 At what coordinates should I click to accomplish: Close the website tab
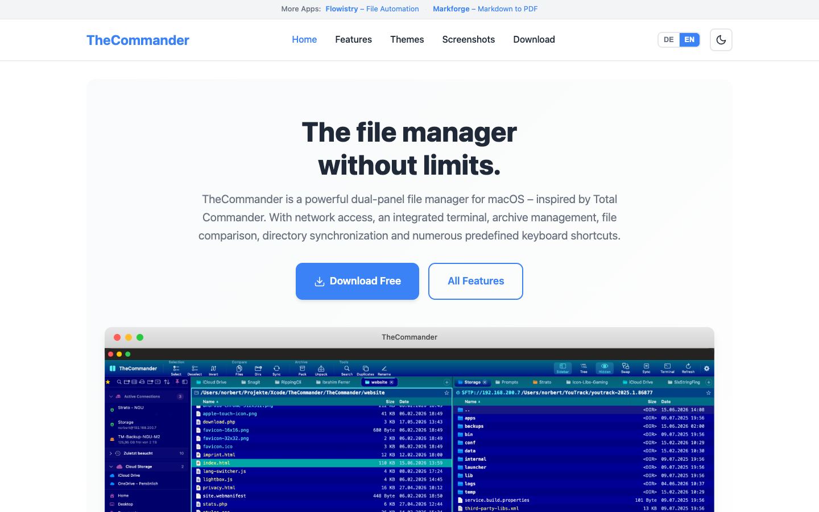[391, 382]
